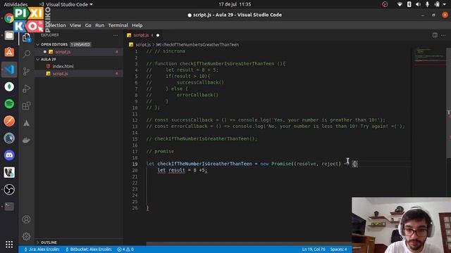Click the volume icon in system tray
Image resolution: width=451 pixels, height=253 pixels.
pyautogui.click(x=418, y=4)
